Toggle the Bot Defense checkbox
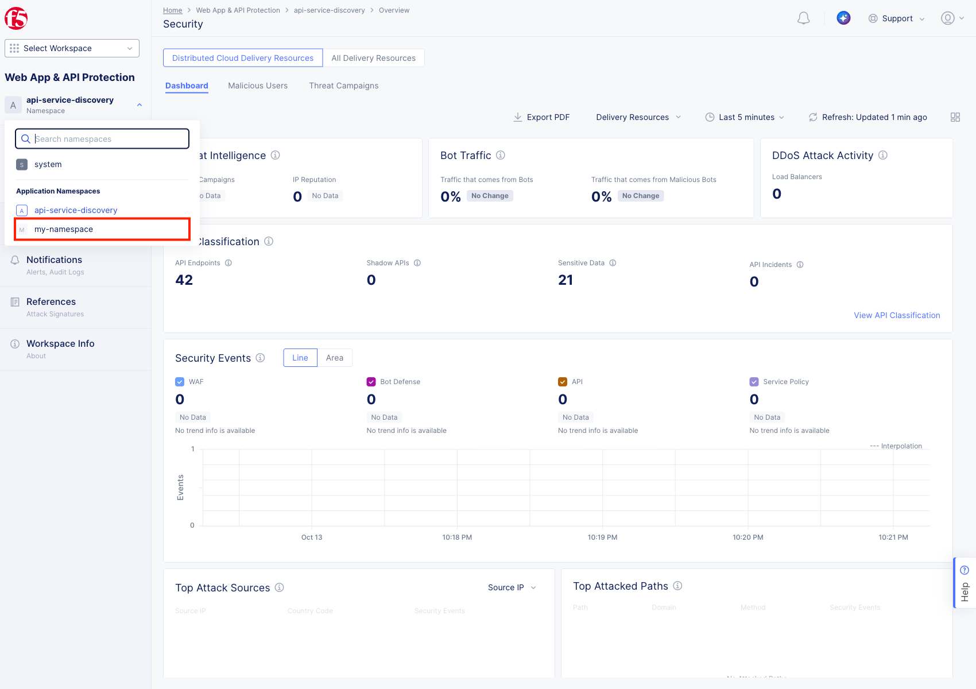The height and width of the screenshot is (689, 976). (371, 382)
